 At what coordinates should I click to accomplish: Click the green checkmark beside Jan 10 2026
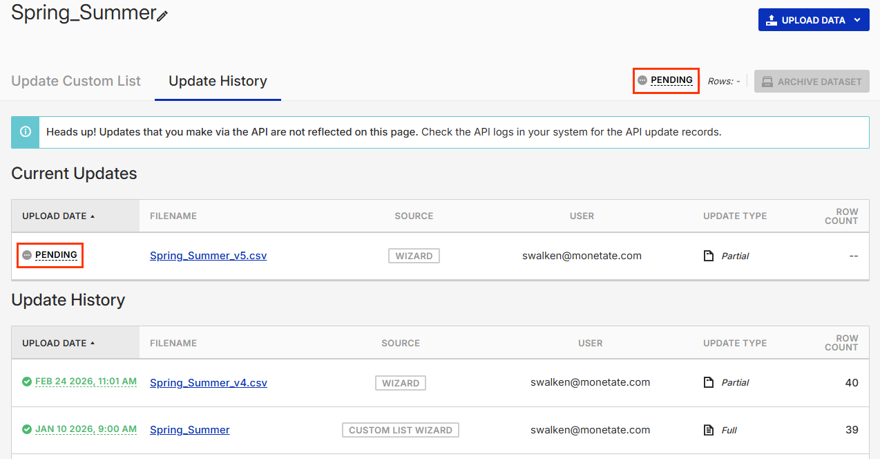click(x=27, y=429)
